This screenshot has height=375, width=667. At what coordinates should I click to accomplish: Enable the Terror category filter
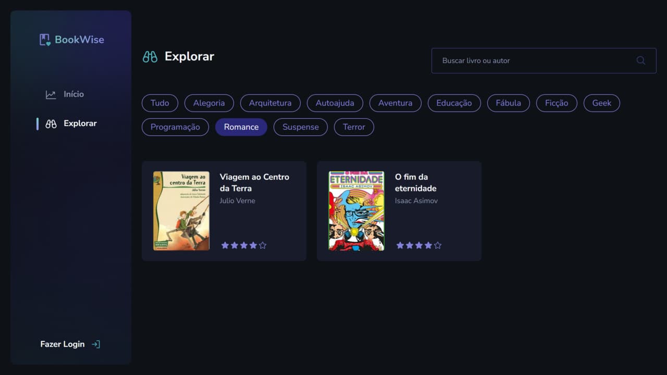click(354, 127)
